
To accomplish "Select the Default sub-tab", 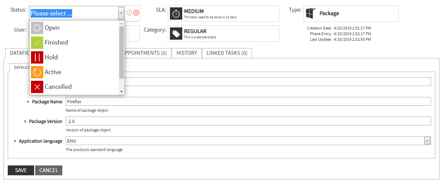I will [20, 67].
